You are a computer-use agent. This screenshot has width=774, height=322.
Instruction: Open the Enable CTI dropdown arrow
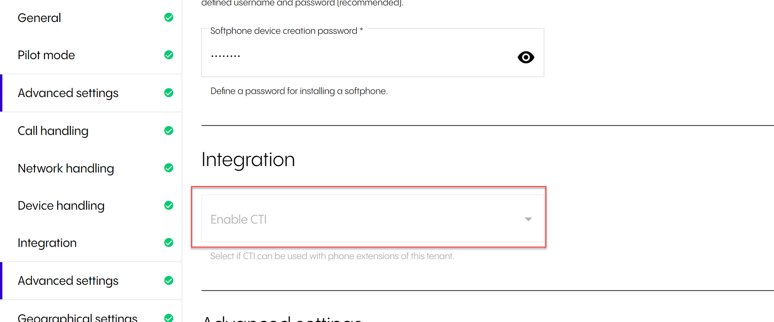528,219
